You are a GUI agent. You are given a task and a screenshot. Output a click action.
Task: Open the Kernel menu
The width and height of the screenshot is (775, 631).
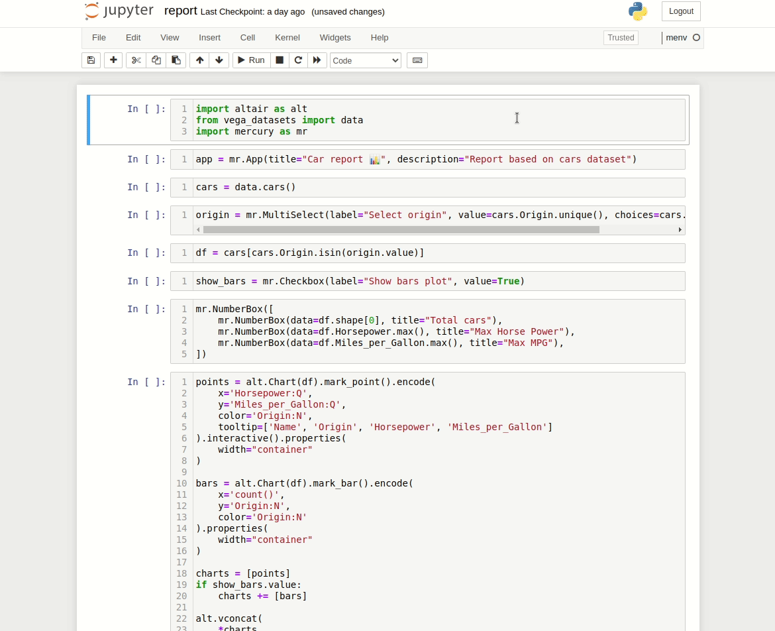coord(287,38)
